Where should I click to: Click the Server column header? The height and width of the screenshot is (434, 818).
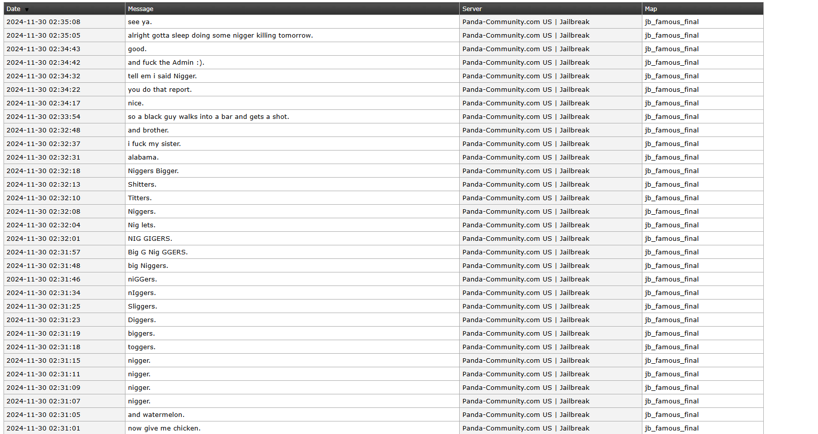(x=472, y=9)
